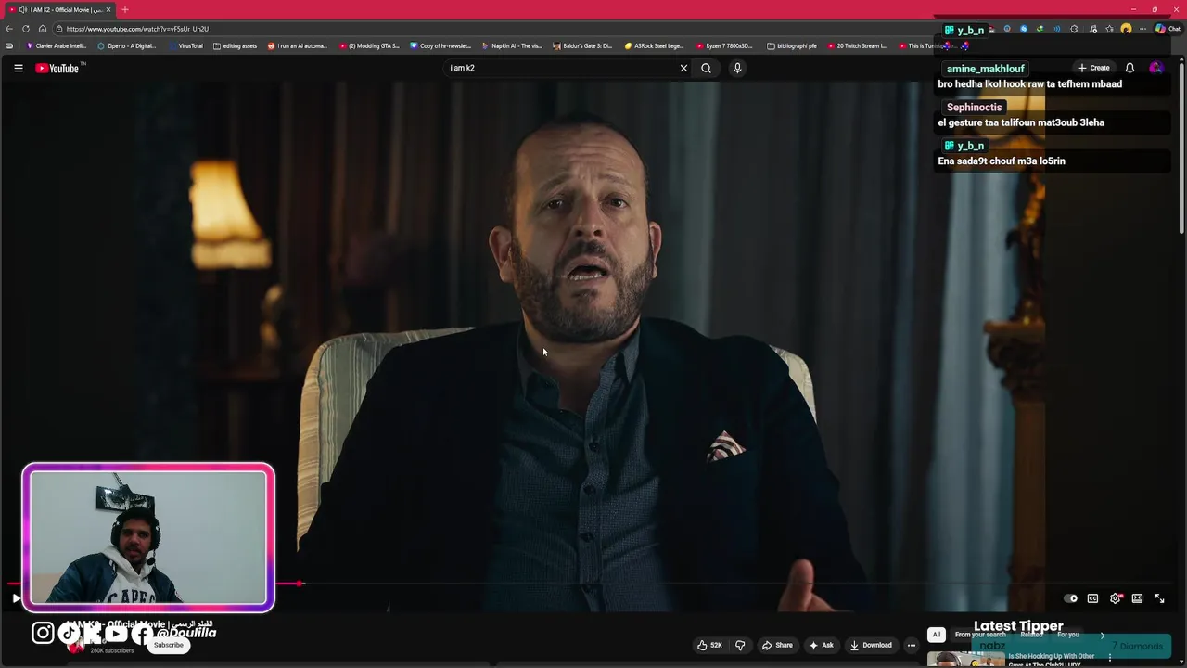The width and height of the screenshot is (1187, 668).
Task: Clear the search box with the X
Action: 683,68
